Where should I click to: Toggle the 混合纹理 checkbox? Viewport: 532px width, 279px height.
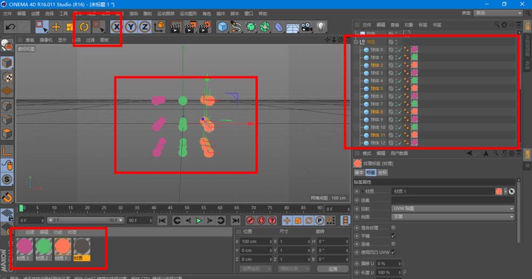pyautogui.click(x=394, y=228)
